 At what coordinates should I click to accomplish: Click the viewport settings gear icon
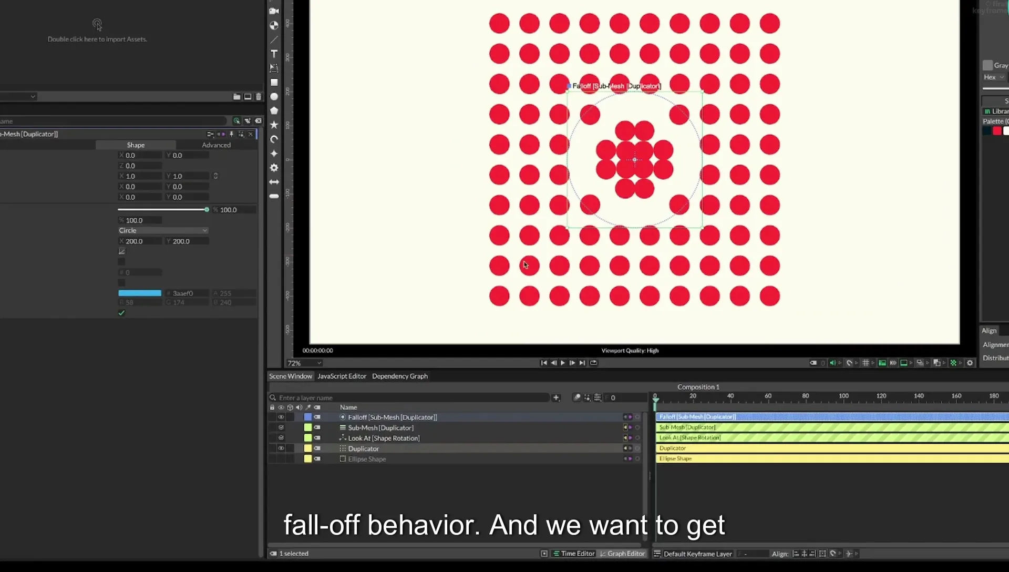(x=970, y=363)
